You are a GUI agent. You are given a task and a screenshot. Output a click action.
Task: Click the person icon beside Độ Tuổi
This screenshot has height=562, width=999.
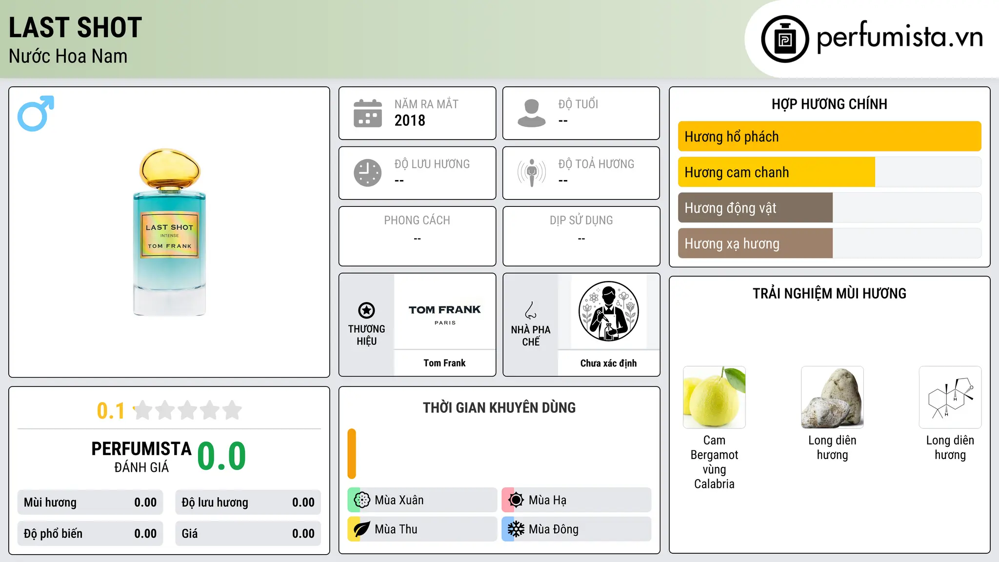tap(532, 113)
